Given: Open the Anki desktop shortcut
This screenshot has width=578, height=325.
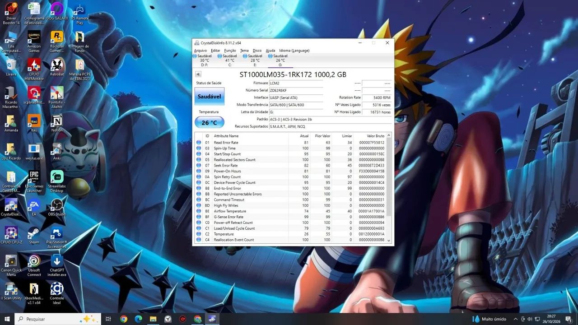Looking at the screenshot, I should point(57,151).
